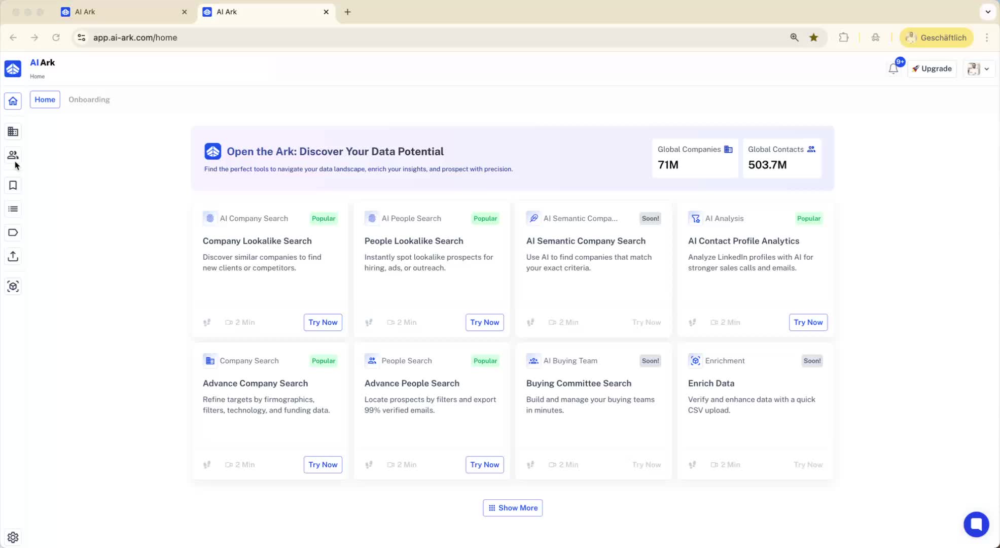Open the settings gear at sidebar bottom
Screen dimensions: 1000x548
tap(13, 537)
